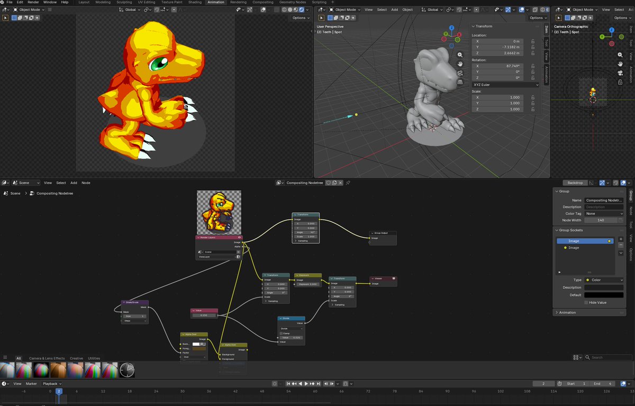Viewport: 635px width, 406px height.
Task: Click lock icon beside Location X
Action: [x=532, y=41]
